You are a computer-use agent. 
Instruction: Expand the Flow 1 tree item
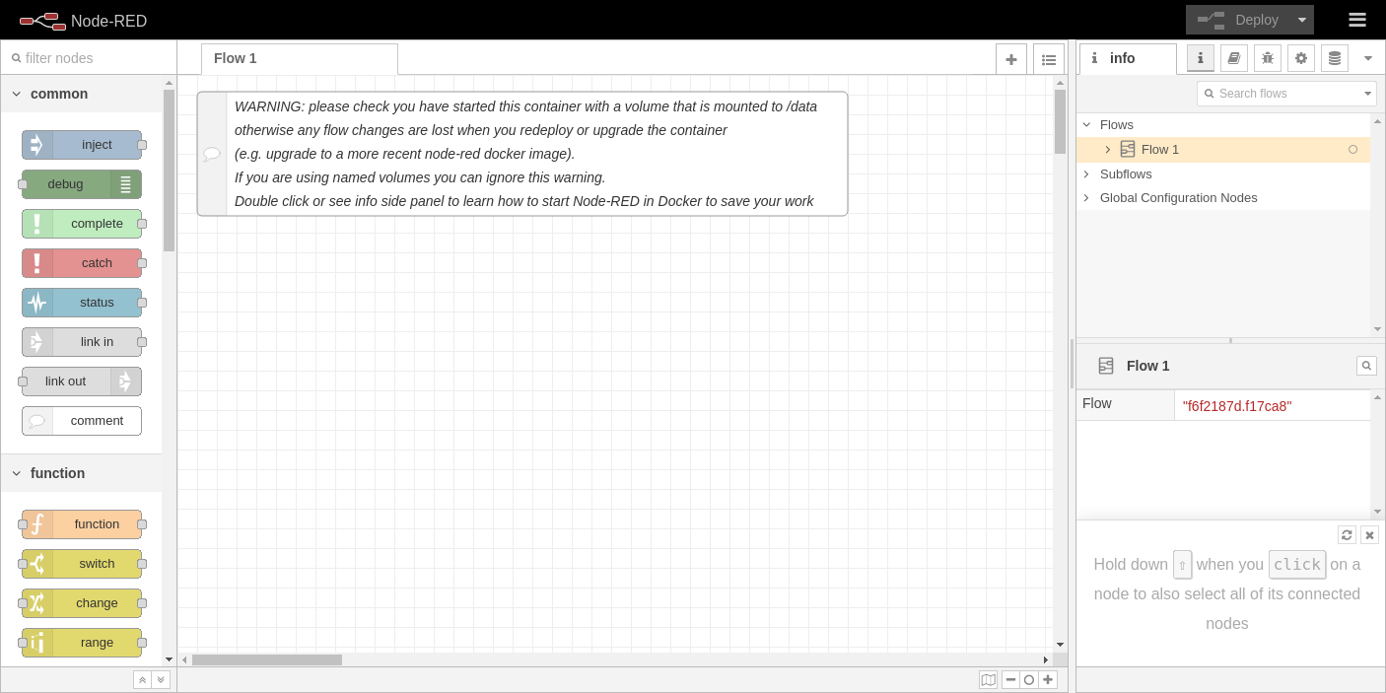(1107, 150)
